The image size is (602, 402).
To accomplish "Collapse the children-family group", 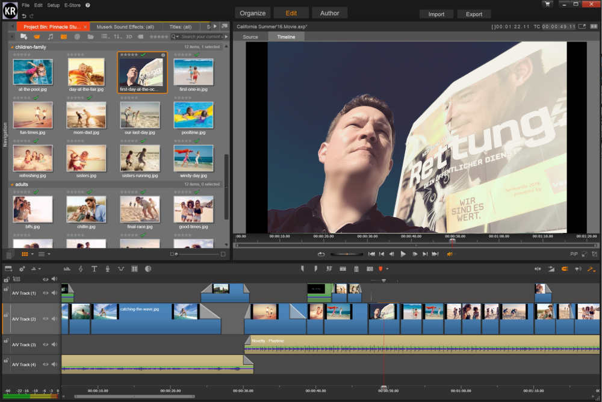I will coord(13,47).
